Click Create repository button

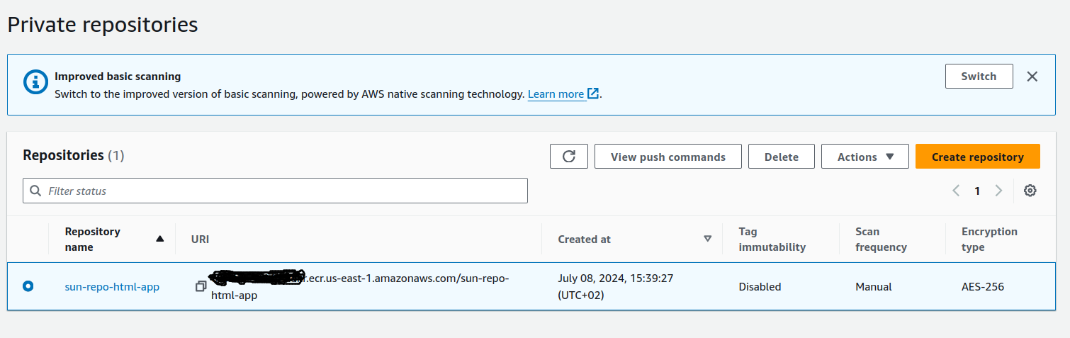[977, 157]
